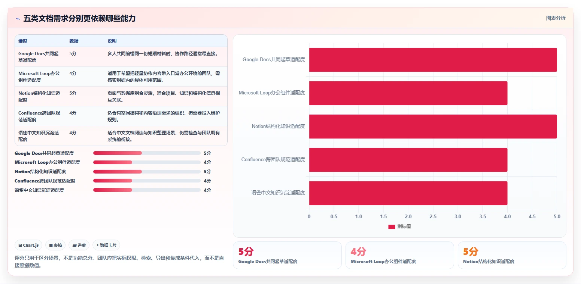
Task: Click the Google Docs bar in the chart
Action: (433, 60)
